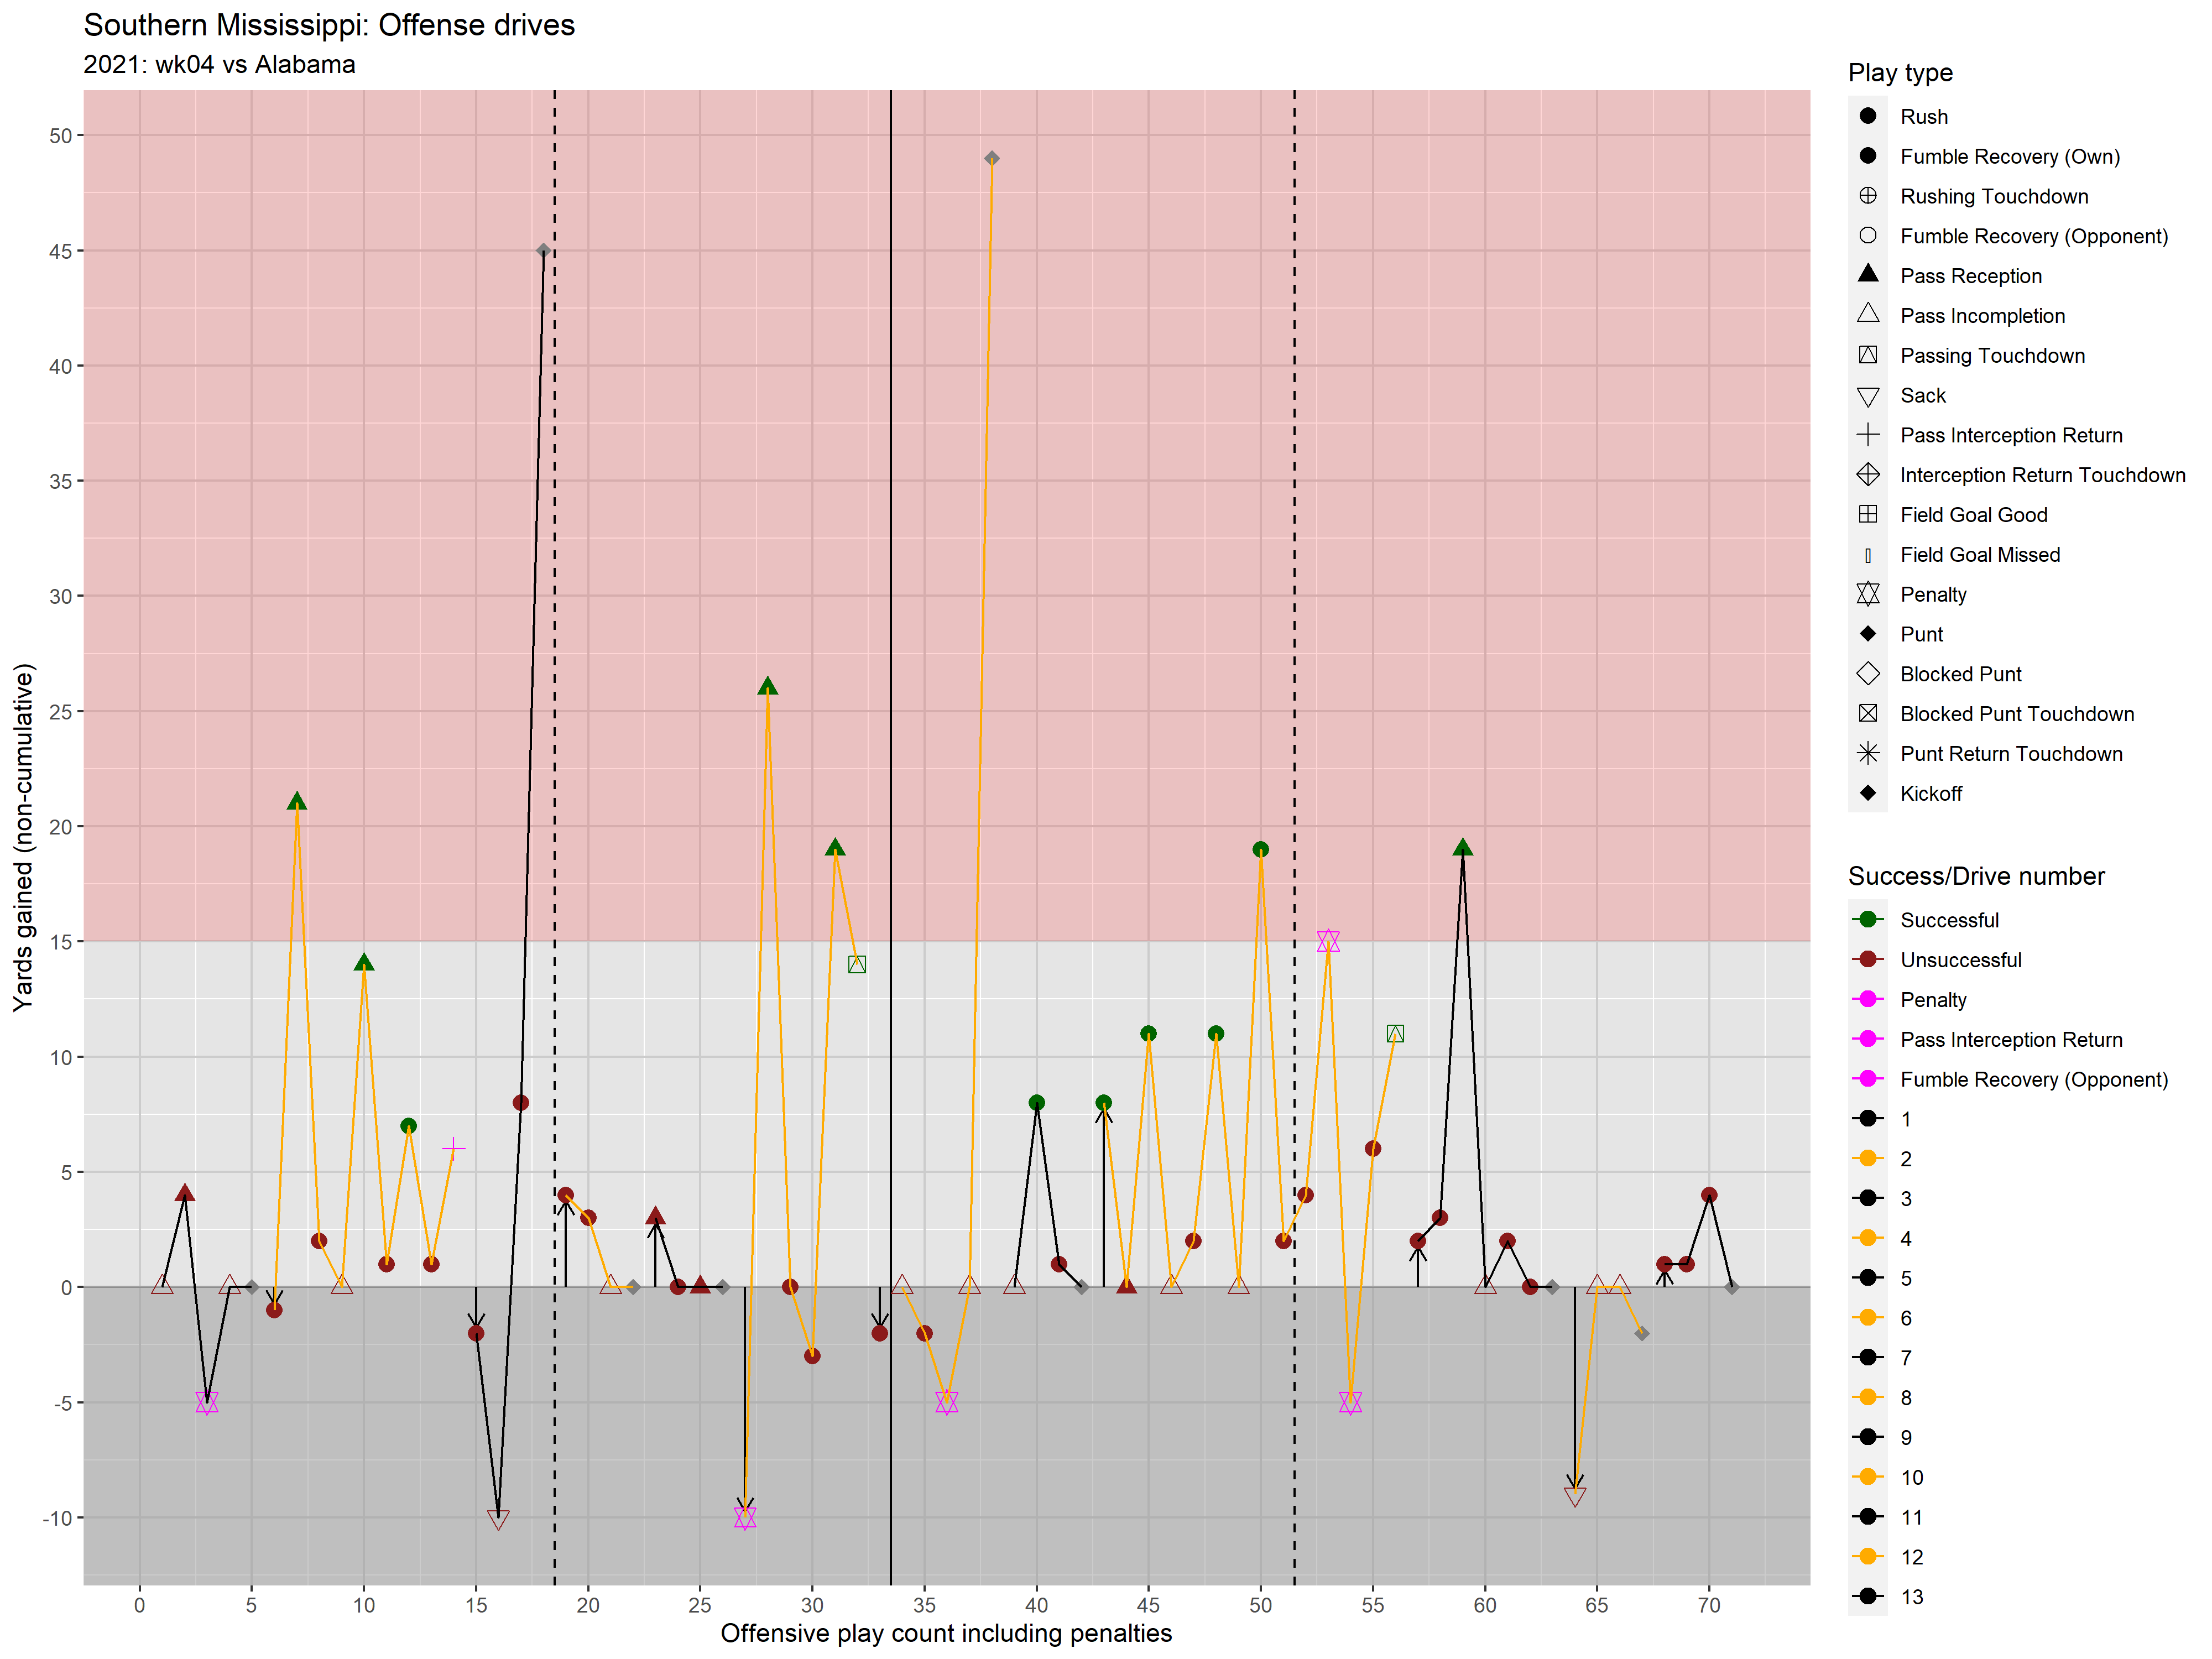Viewport: 2212px width, 1659px height.
Task: Click the green Successful legend swatch
Action: coord(1867,919)
